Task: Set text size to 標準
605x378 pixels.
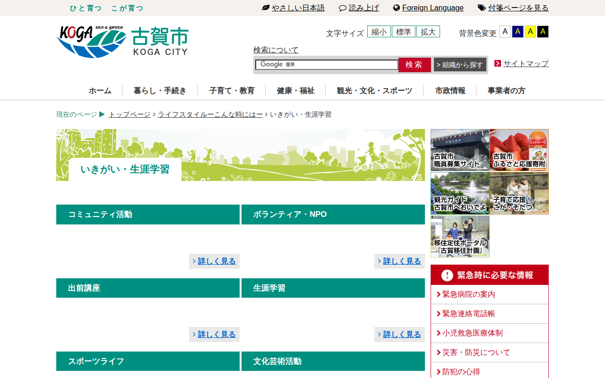Action: coord(404,32)
